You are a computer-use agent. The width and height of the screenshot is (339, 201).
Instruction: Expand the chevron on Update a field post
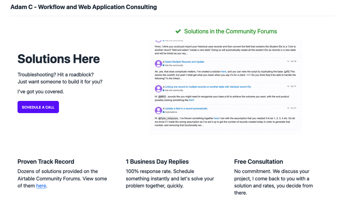[288, 108]
